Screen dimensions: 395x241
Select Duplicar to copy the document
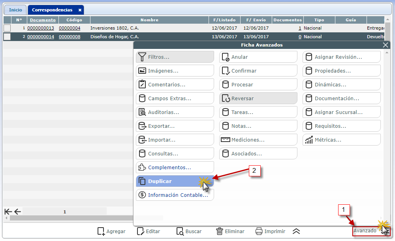click(175, 181)
